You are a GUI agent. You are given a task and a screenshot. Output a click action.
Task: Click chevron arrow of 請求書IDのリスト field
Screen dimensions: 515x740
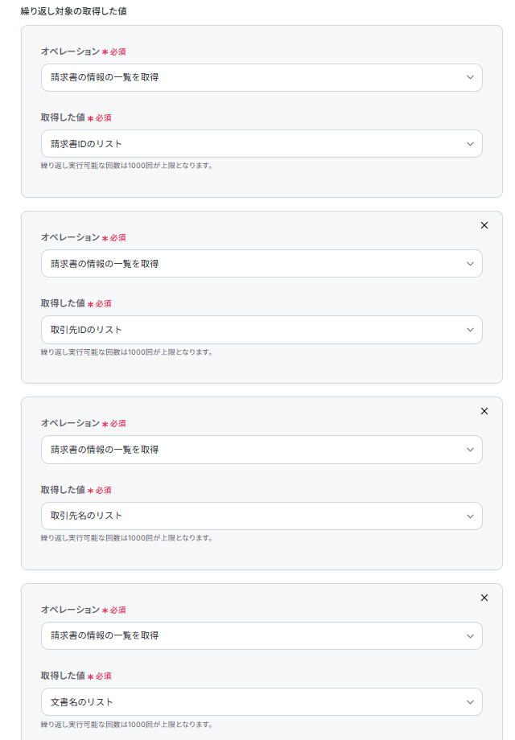pos(470,144)
